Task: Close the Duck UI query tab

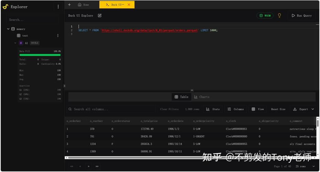Action: [129, 4]
